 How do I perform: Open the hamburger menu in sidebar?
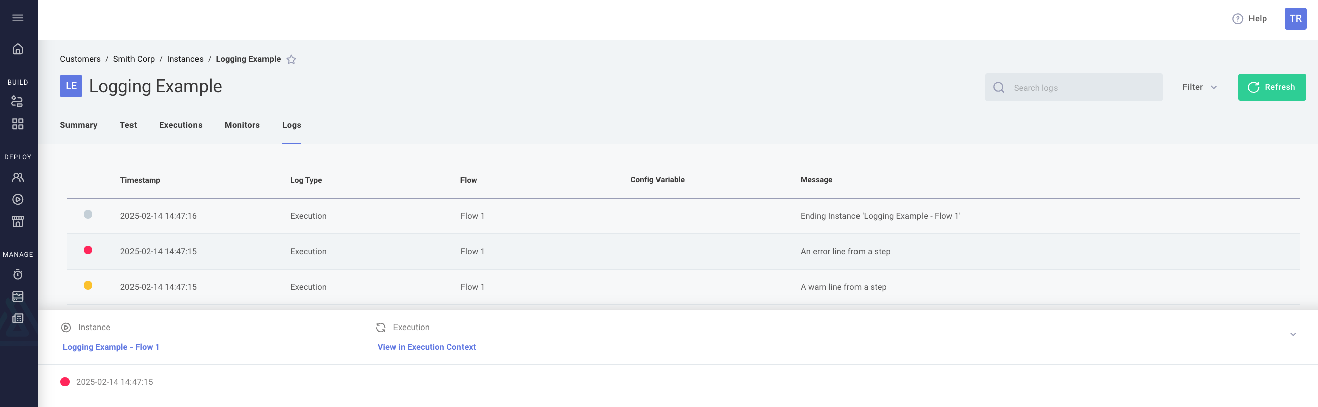point(18,18)
